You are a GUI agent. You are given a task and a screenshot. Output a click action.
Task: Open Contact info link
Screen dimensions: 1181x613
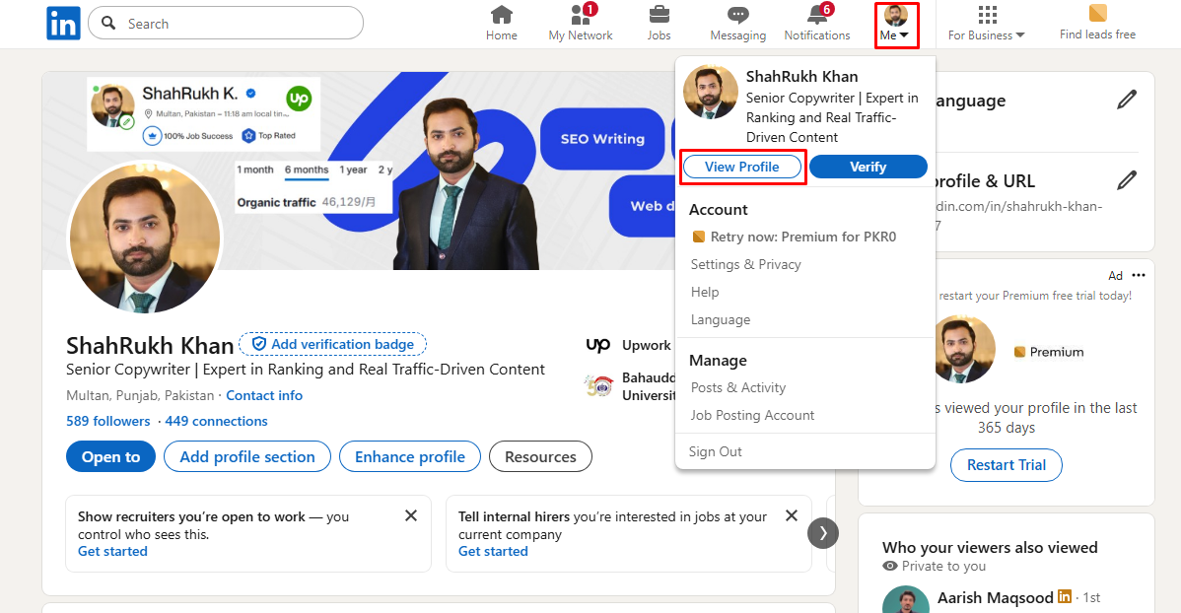[263, 394]
